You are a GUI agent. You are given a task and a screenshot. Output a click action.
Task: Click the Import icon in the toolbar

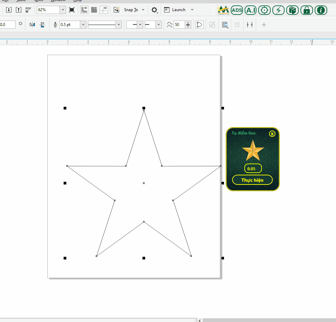coord(9,10)
